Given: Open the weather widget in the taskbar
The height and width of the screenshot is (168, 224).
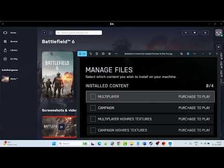Looking at the screenshot, I should (10, 143).
